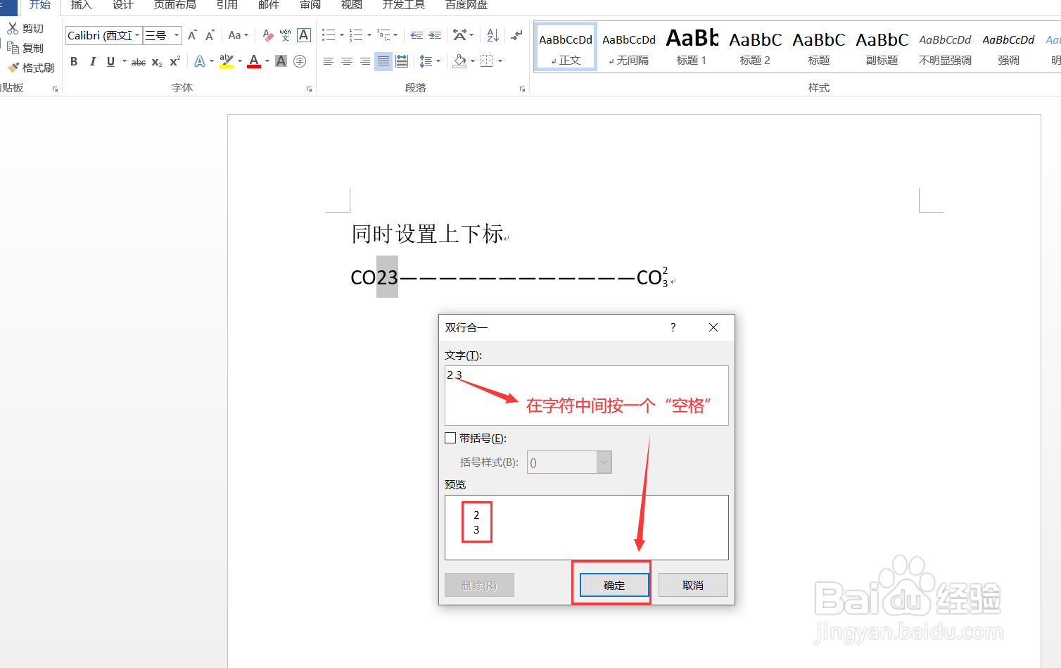Open the font name dropdown
This screenshot has height=668, width=1061.
pyautogui.click(x=137, y=35)
